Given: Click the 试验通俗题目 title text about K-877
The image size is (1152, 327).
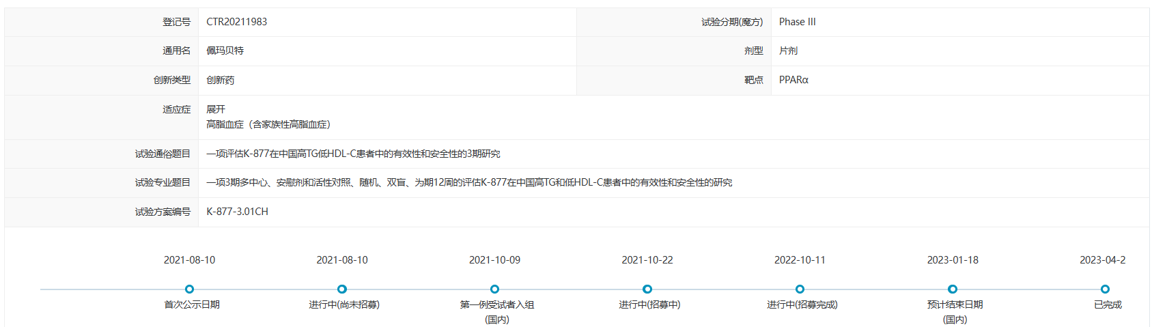Looking at the screenshot, I should coord(353,154).
